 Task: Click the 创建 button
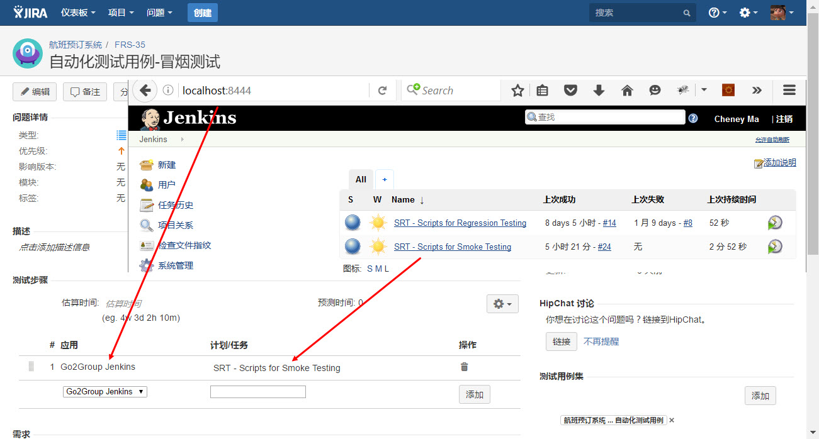[202, 13]
